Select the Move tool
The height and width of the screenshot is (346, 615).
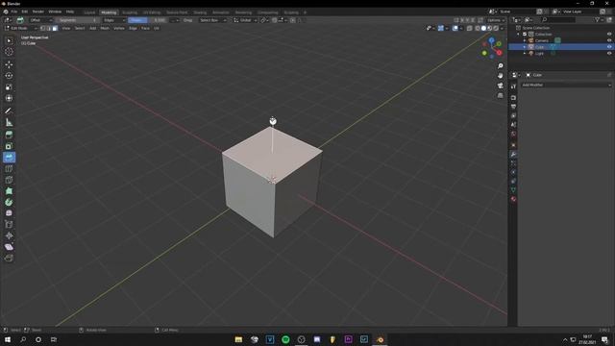[x=9, y=64]
